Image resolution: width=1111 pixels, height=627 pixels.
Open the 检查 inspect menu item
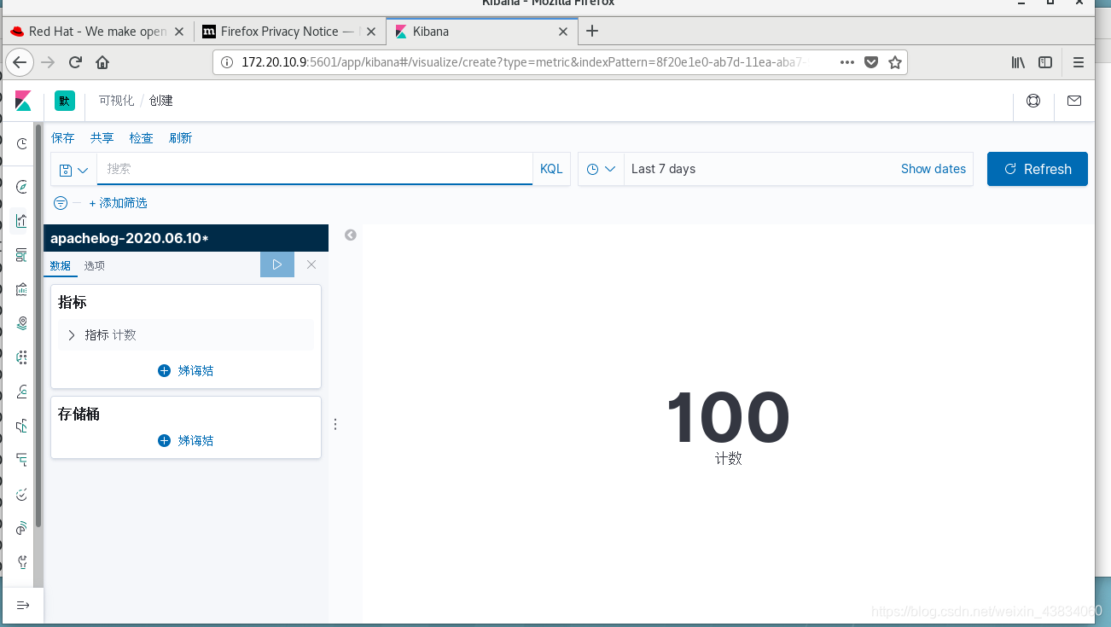pos(142,137)
